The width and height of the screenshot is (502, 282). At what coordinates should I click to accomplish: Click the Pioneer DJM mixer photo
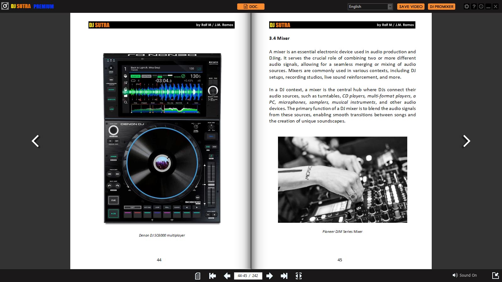coord(342,180)
